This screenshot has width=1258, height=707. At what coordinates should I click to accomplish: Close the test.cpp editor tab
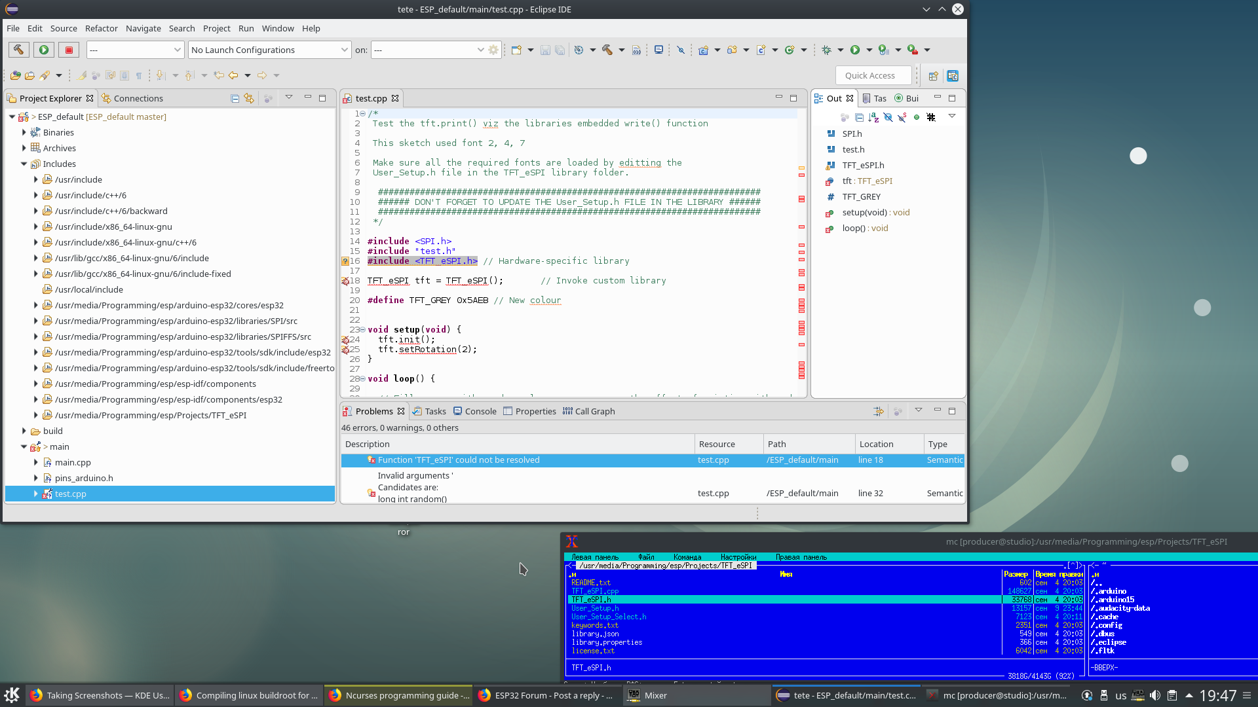(395, 98)
